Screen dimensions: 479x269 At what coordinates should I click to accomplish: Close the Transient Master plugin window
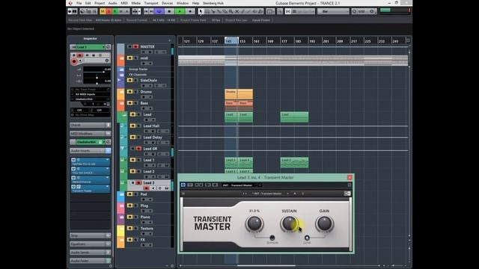point(350,177)
